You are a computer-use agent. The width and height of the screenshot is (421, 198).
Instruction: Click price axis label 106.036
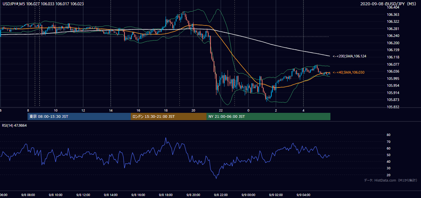tap(393, 71)
